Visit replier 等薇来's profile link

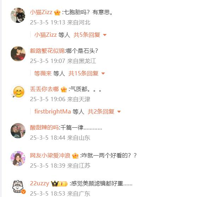pos(43,73)
